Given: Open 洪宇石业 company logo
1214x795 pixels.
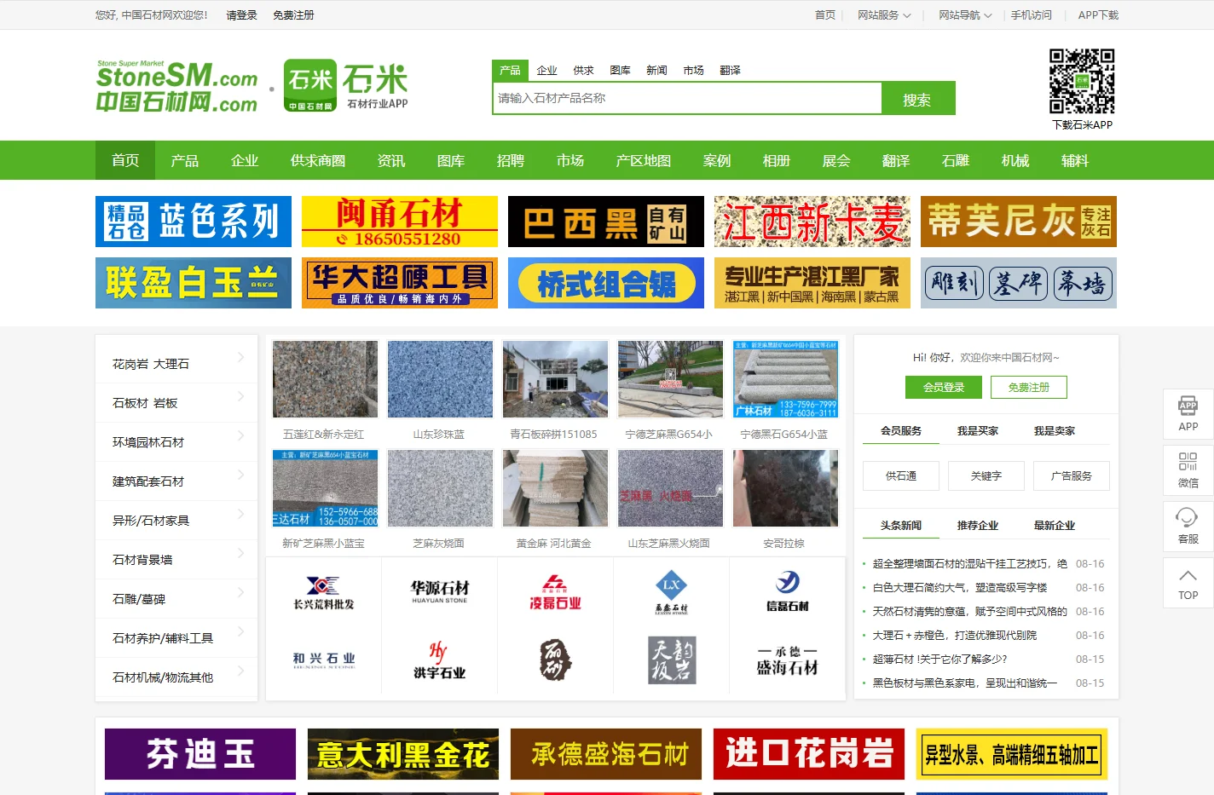Looking at the screenshot, I should tap(439, 660).
